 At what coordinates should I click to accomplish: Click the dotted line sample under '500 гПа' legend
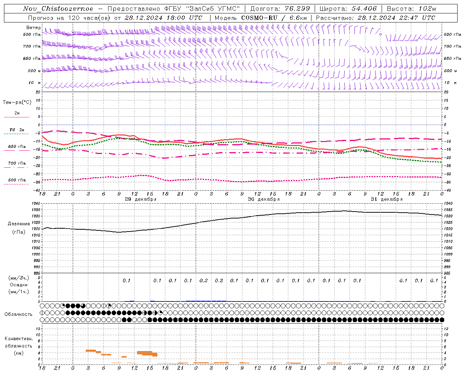[x=16, y=184]
